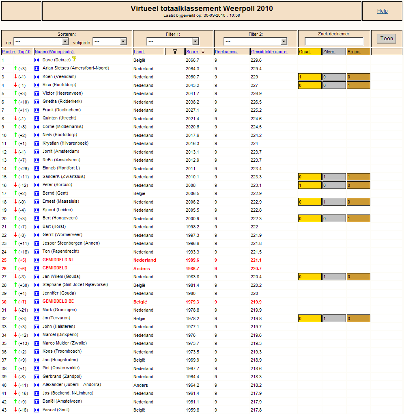Click the funnel filter icon in header
Screen dimensions: 404x414
[x=175, y=52]
